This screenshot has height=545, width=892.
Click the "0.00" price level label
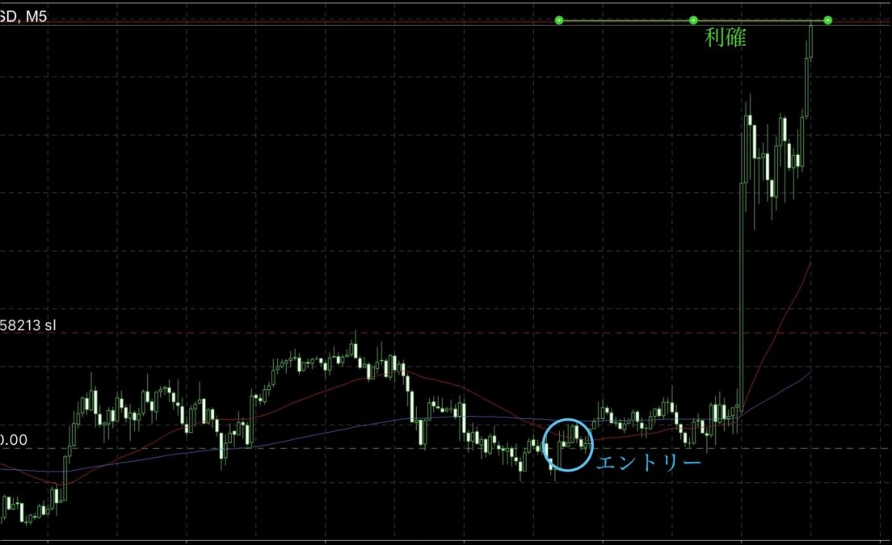coord(14,441)
